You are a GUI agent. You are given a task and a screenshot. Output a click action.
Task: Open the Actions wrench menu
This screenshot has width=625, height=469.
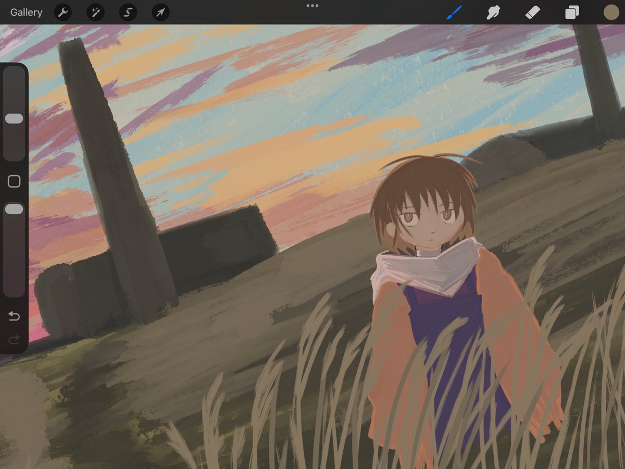(63, 12)
